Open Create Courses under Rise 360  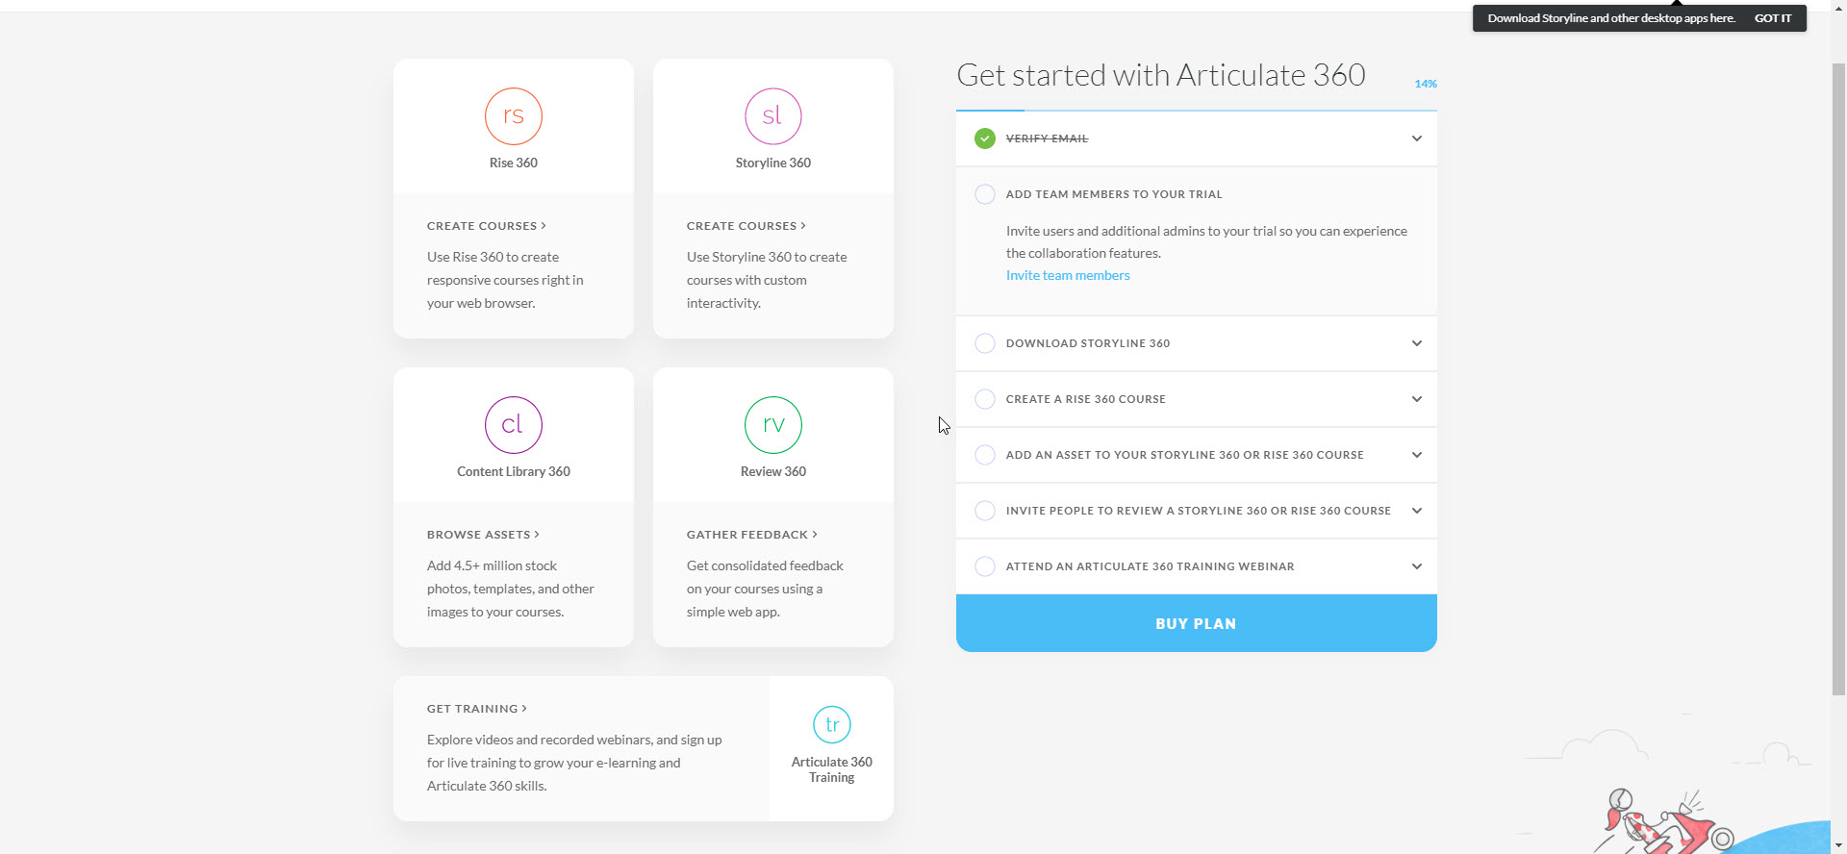pyautogui.click(x=486, y=226)
